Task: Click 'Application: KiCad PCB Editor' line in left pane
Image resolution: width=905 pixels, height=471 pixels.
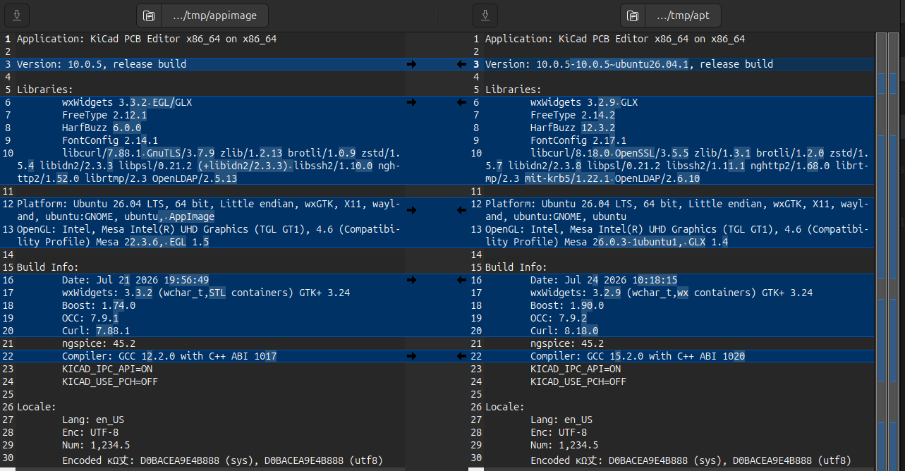Action: coord(147,39)
